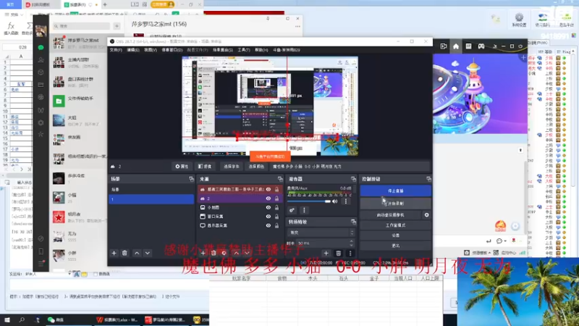Mute the Aux audio speaker icon

(x=334, y=201)
